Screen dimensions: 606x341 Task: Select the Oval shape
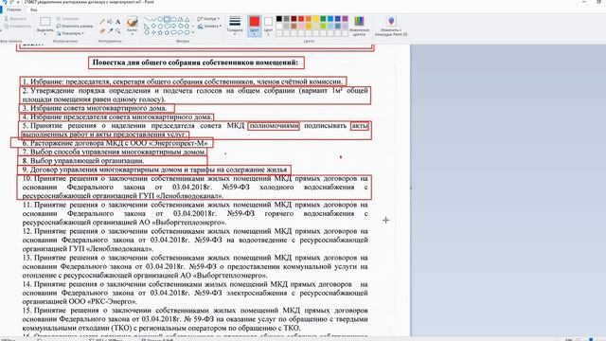(x=160, y=19)
